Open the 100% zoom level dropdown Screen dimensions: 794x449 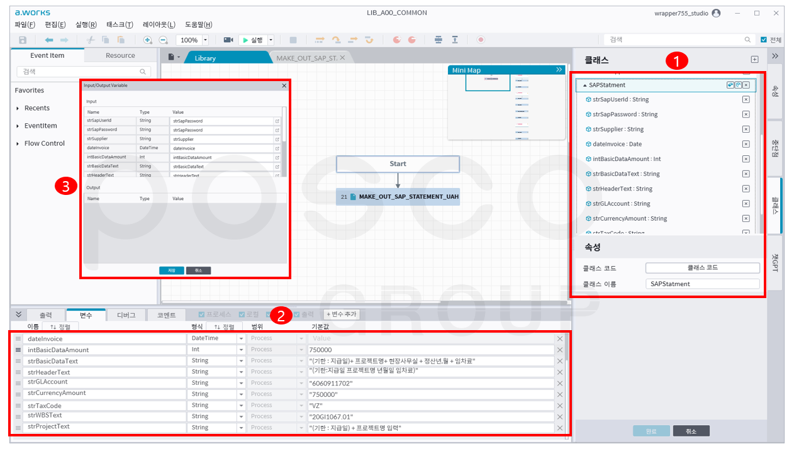point(205,40)
